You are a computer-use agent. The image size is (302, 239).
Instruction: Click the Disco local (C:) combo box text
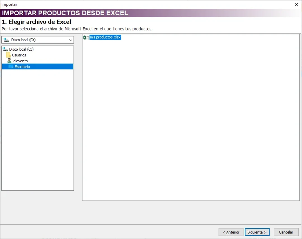click(23, 40)
